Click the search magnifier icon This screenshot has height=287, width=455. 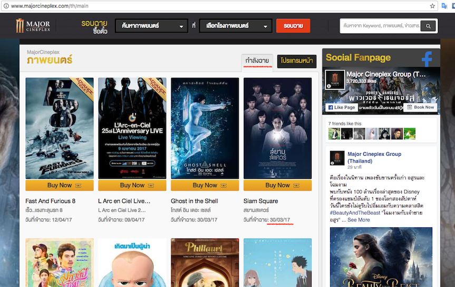(428, 26)
